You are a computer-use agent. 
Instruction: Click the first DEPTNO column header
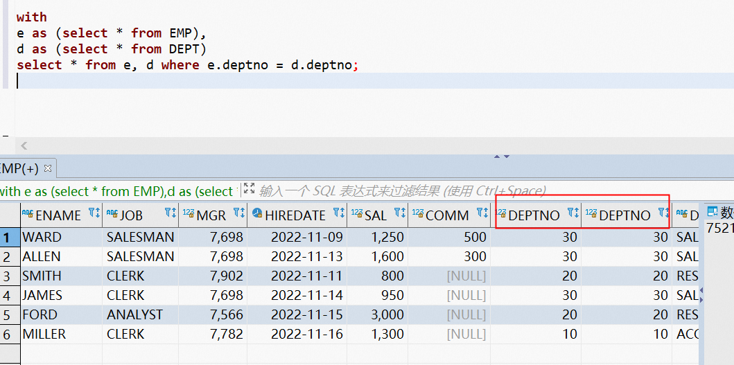click(x=534, y=215)
